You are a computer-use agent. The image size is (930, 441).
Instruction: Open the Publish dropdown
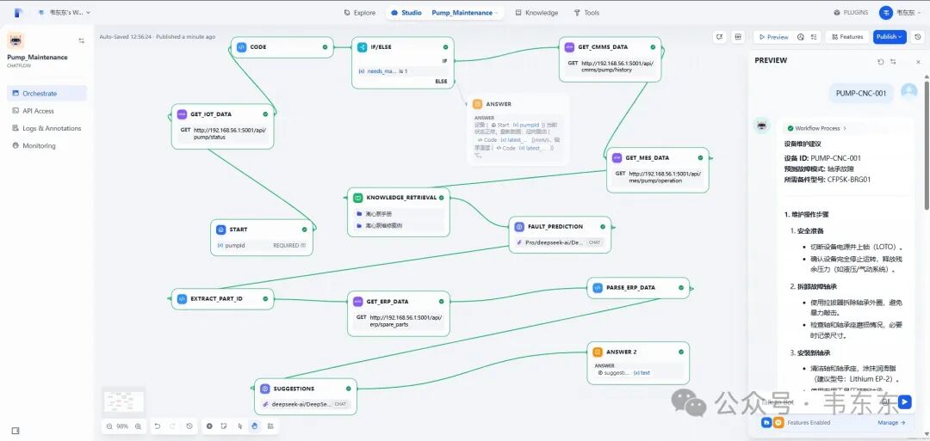890,37
